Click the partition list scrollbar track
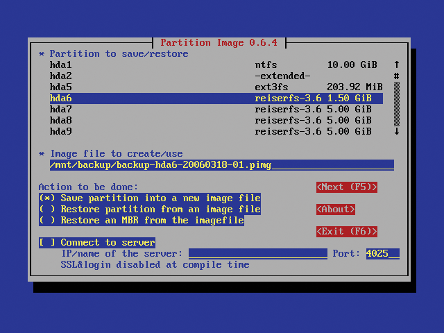Screen dimensions: 444x333 pyautogui.click(x=397, y=104)
